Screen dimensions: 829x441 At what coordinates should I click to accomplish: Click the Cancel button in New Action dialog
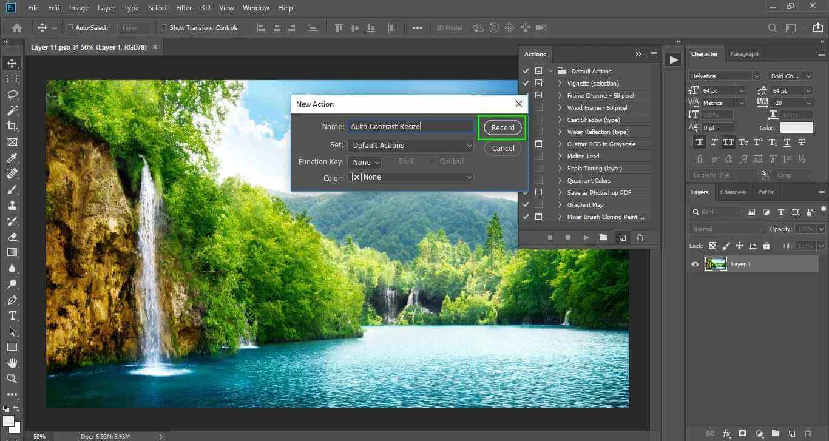click(502, 149)
